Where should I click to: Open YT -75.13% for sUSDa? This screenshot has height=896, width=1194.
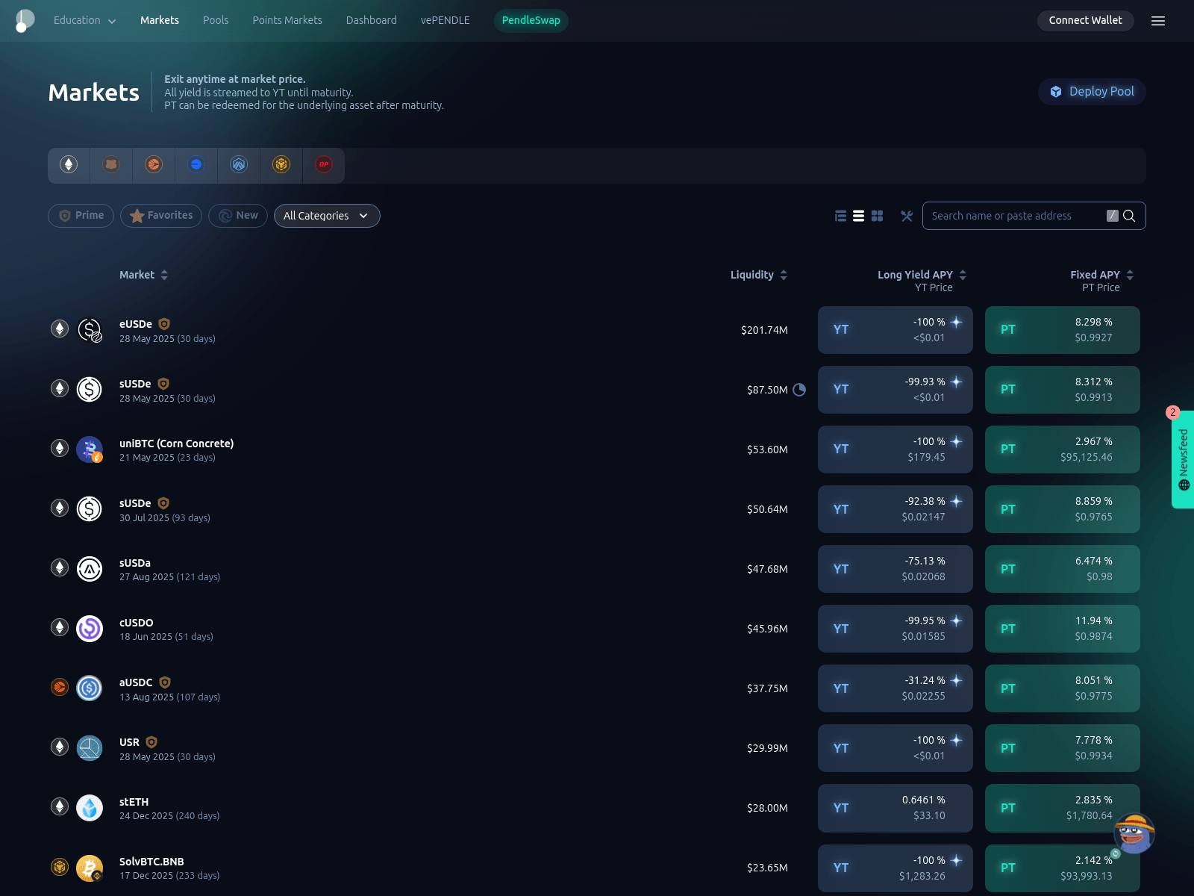895,569
